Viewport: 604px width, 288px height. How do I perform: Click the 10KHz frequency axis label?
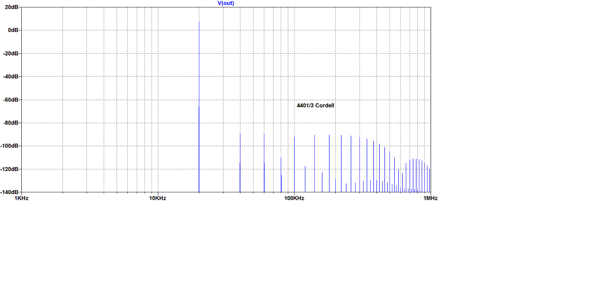click(157, 198)
